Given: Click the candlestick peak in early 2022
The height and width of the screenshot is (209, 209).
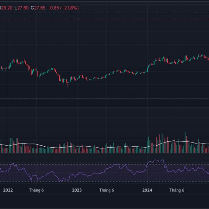Looking at the screenshot, I should [16, 60].
